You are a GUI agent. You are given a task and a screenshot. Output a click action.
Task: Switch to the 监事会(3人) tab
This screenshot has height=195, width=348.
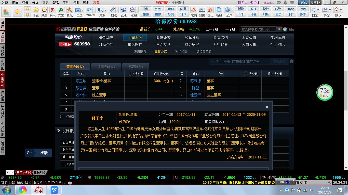(x=106, y=67)
